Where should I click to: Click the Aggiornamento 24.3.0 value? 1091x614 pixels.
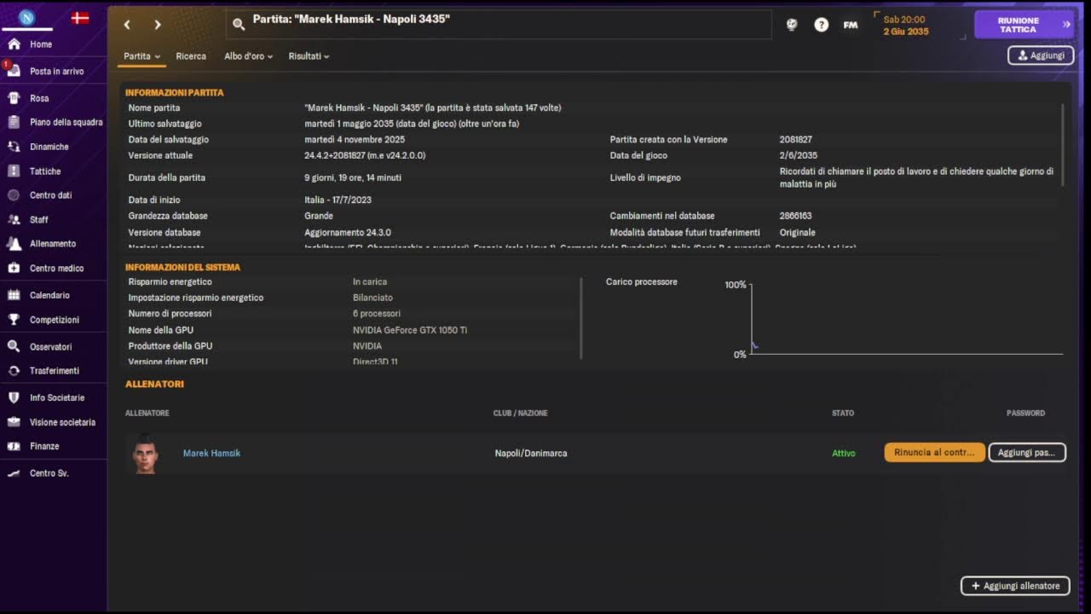pos(348,232)
